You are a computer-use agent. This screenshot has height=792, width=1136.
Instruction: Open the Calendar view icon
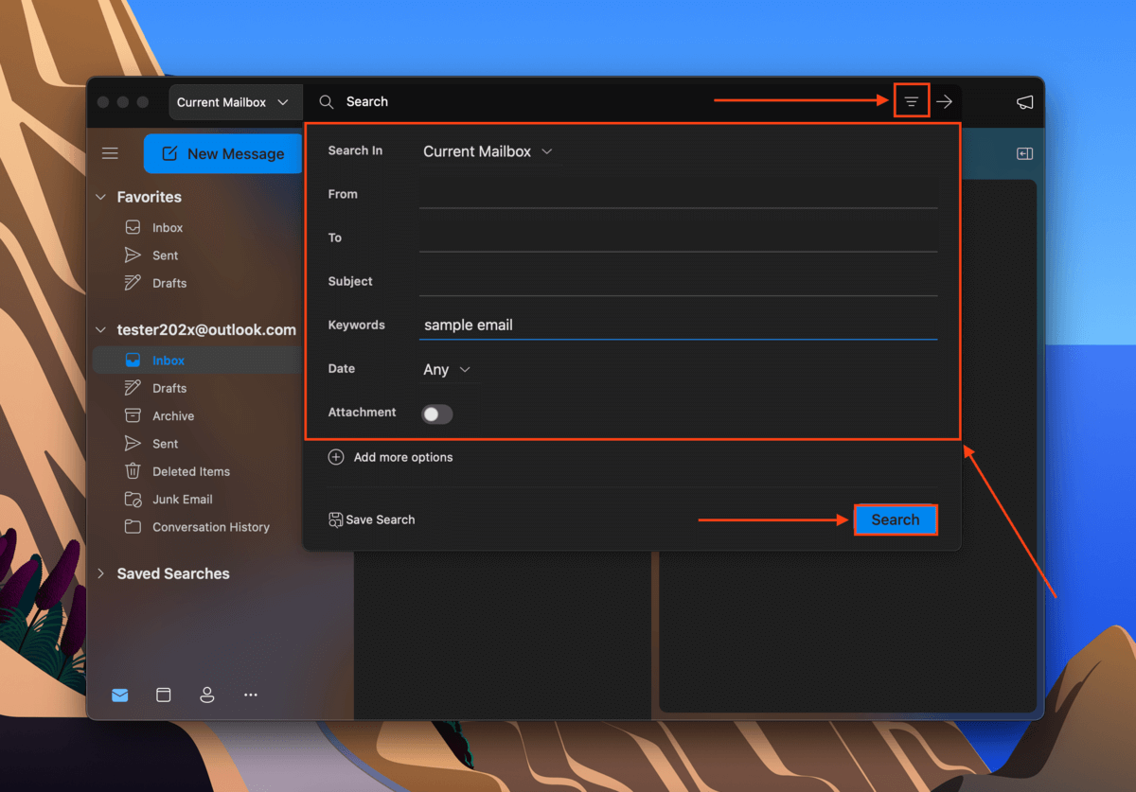coord(164,695)
